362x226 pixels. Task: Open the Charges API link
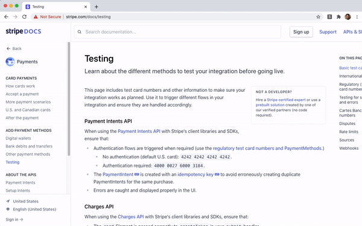tap(131, 217)
